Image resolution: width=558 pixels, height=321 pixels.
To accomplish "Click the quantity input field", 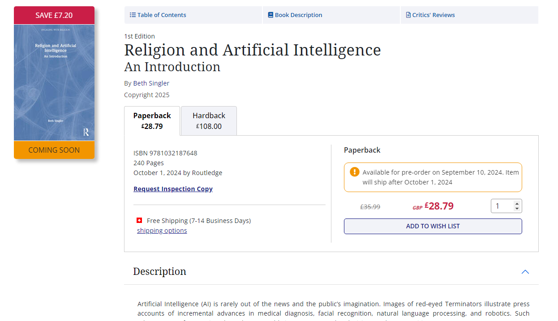I will pos(502,206).
